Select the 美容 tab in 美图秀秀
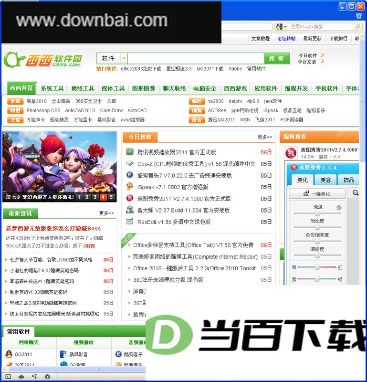Viewport: 367px width, 382px height. coord(325,180)
